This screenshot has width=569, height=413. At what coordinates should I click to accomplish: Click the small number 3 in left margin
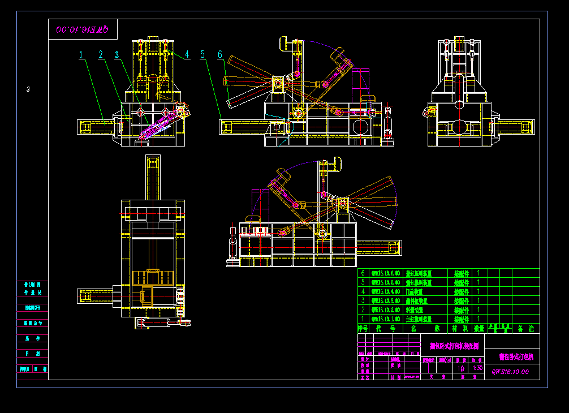click(28, 89)
